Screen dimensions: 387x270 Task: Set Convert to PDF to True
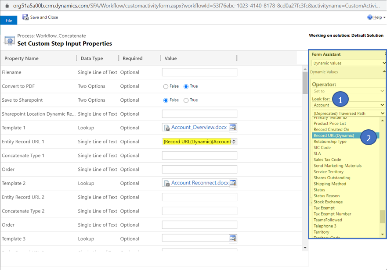coord(186,86)
